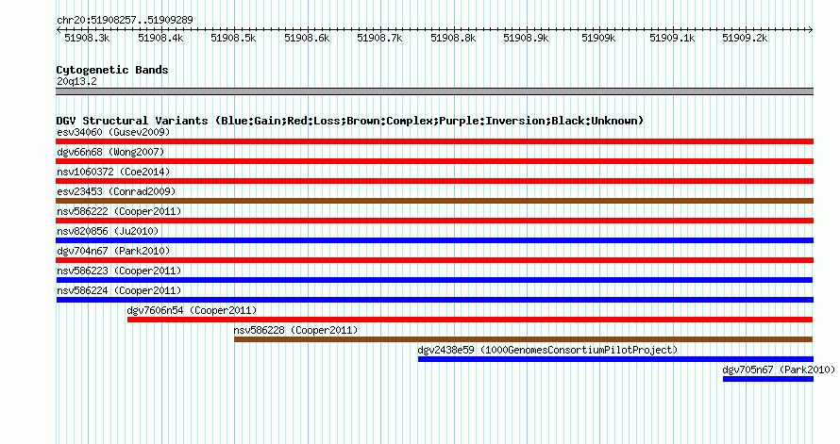Open nsv820856 (Ju2010) variant label
The height and width of the screenshot is (444, 840).
[108, 231]
